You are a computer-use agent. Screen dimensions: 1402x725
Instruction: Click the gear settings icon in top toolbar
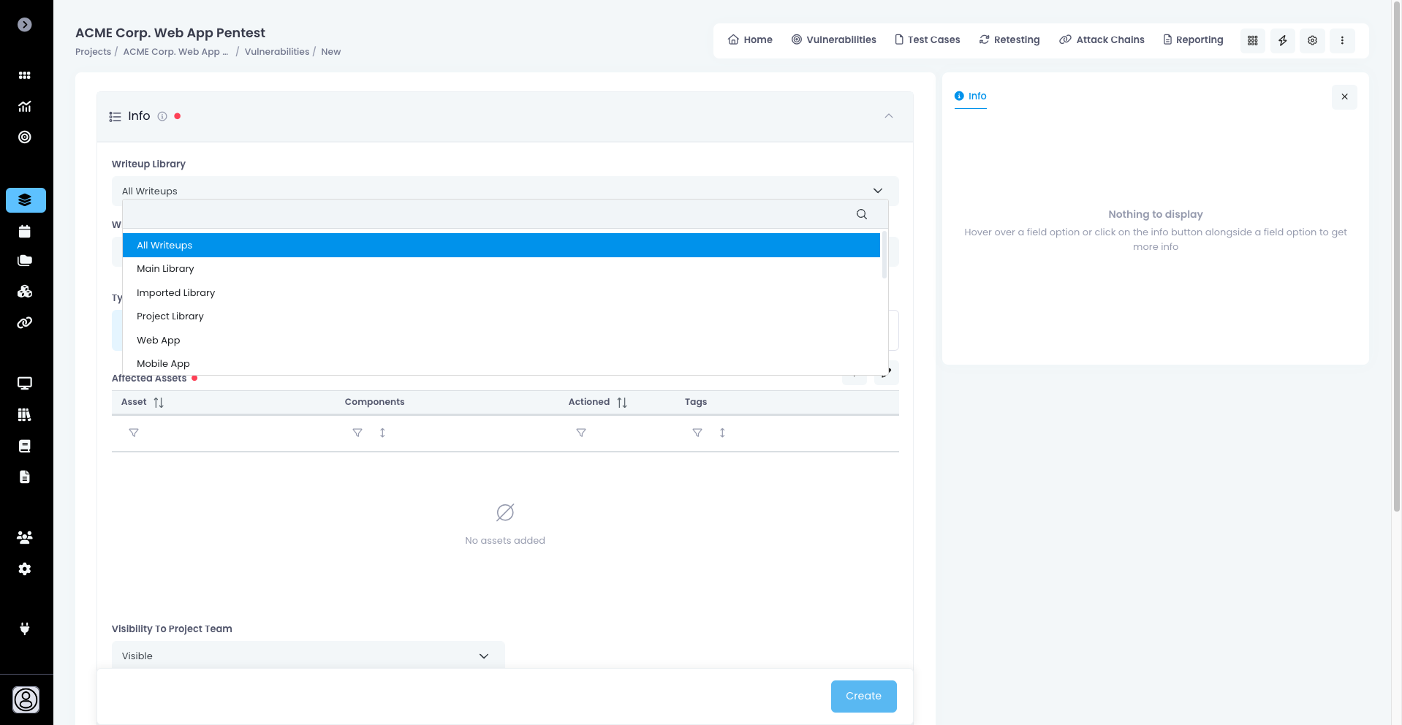[x=1312, y=40]
